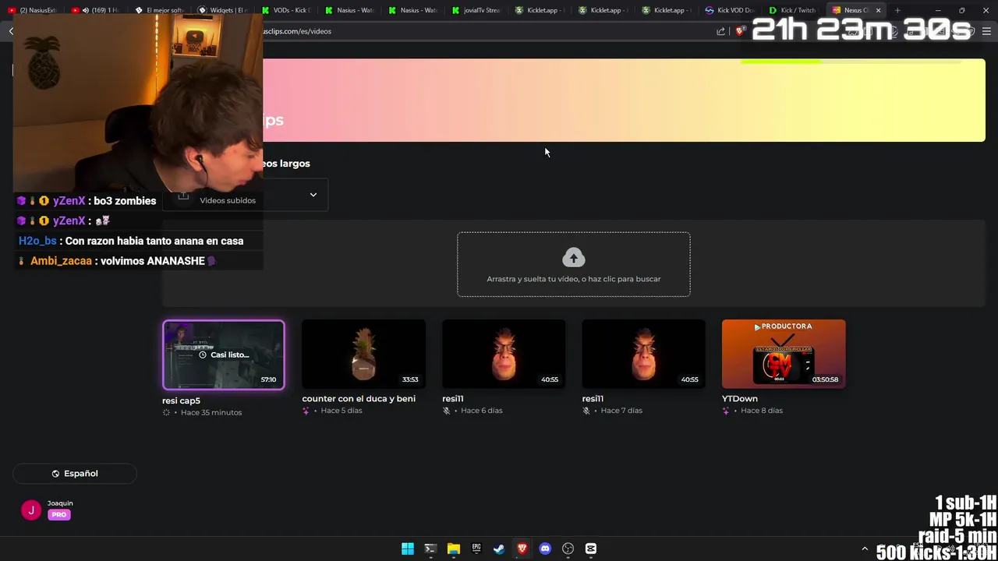Click the clock icon on Casi listo thumbnail
Viewport: 998px width, 561px height.
click(x=203, y=355)
